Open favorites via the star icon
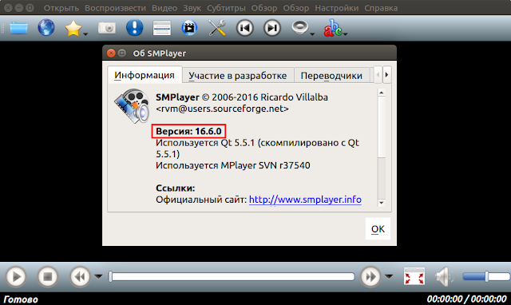511x305 pixels. 73,29
